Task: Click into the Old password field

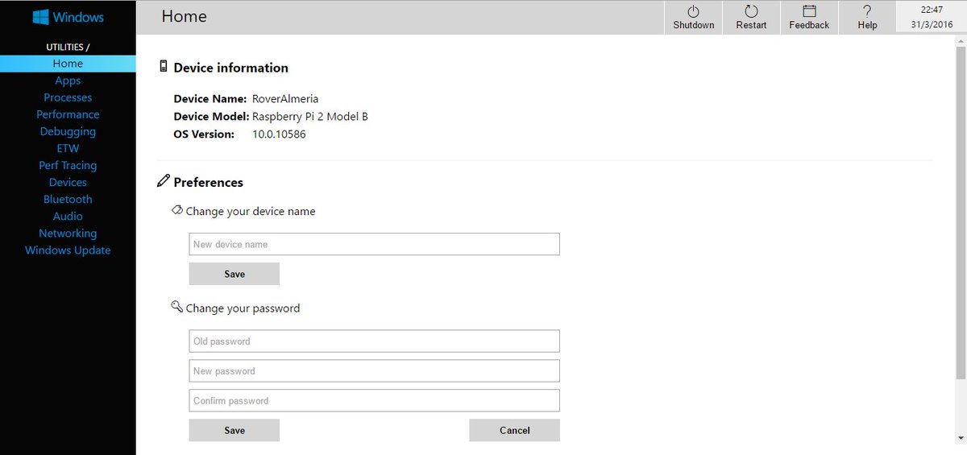Action: tap(374, 341)
